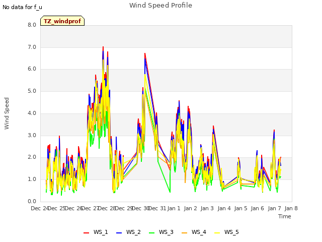Click the yellow WS_5 legend color marker

tap(217, 233)
